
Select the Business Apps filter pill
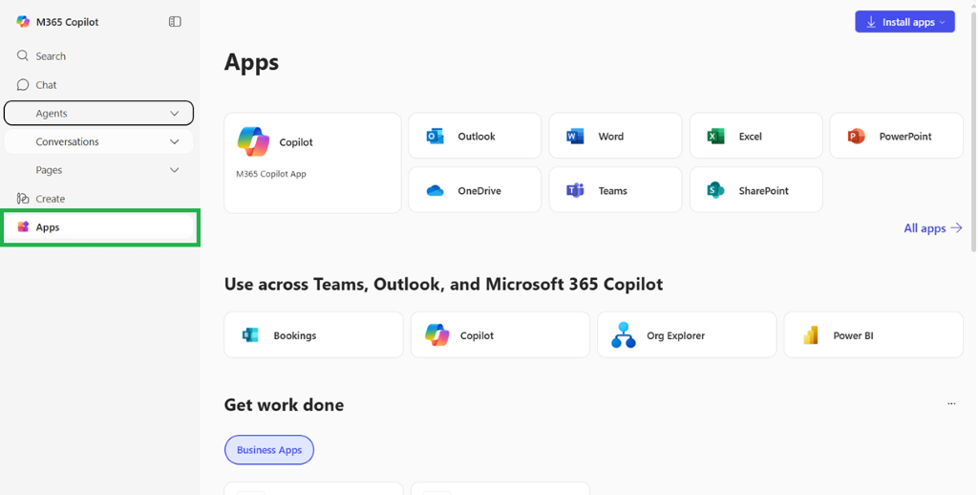[269, 449]
